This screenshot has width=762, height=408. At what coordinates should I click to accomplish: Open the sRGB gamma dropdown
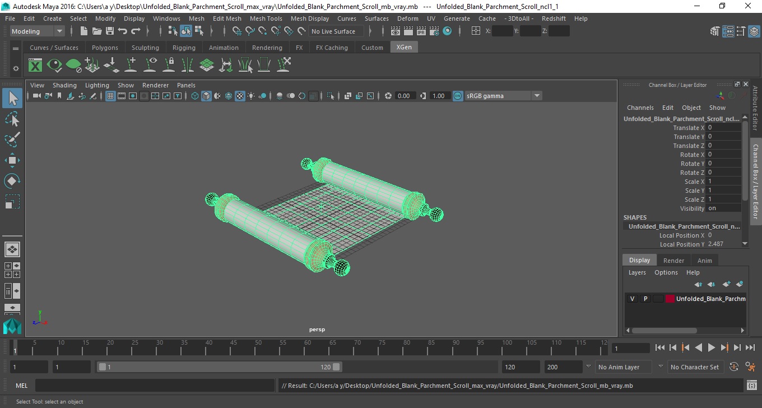504,96
